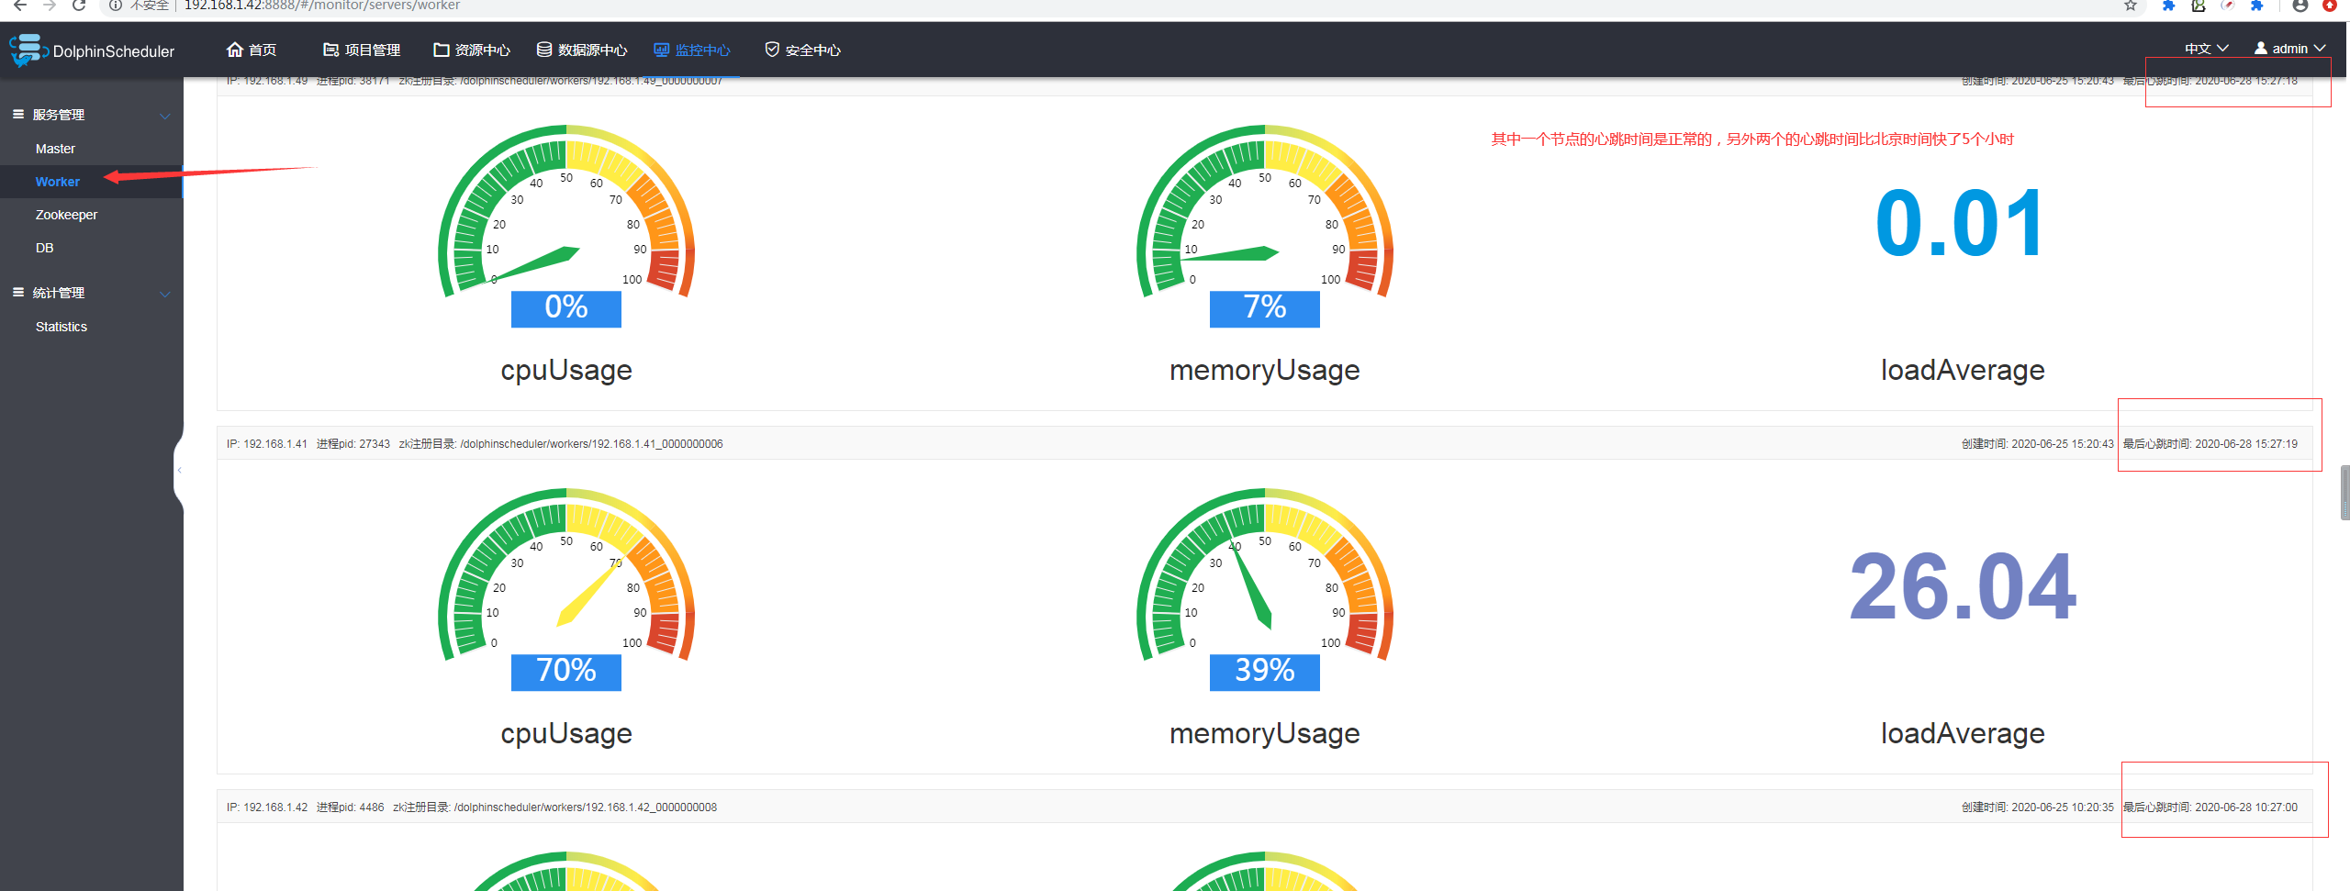Click the red update arrow icon

(x=2330, y=6)
